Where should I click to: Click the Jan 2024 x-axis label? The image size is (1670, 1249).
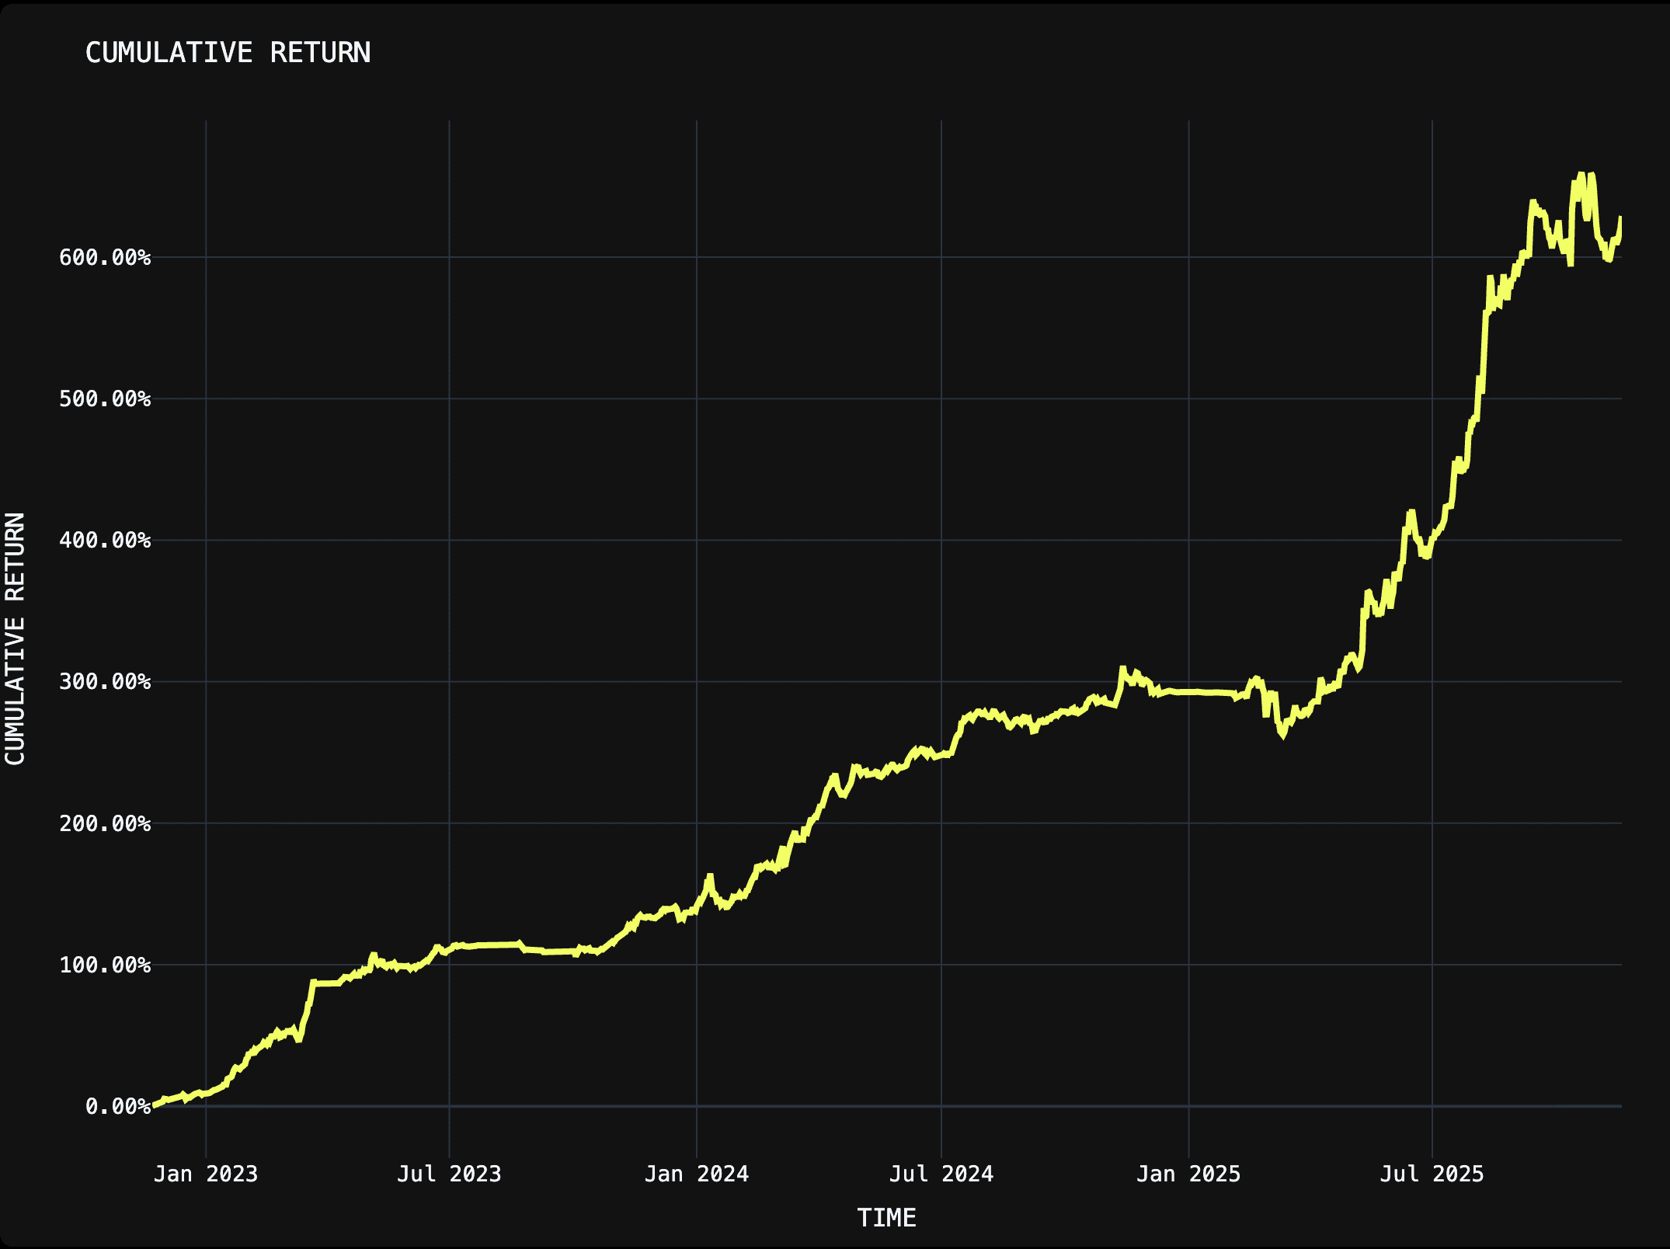697,1174
